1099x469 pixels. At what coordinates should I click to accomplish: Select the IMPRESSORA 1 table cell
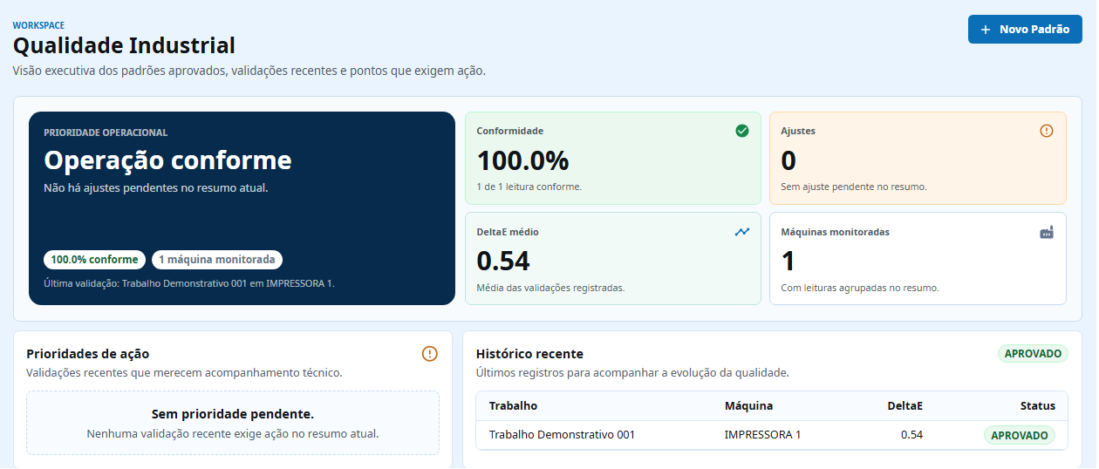pyautogui.click(x=762, y=435)
